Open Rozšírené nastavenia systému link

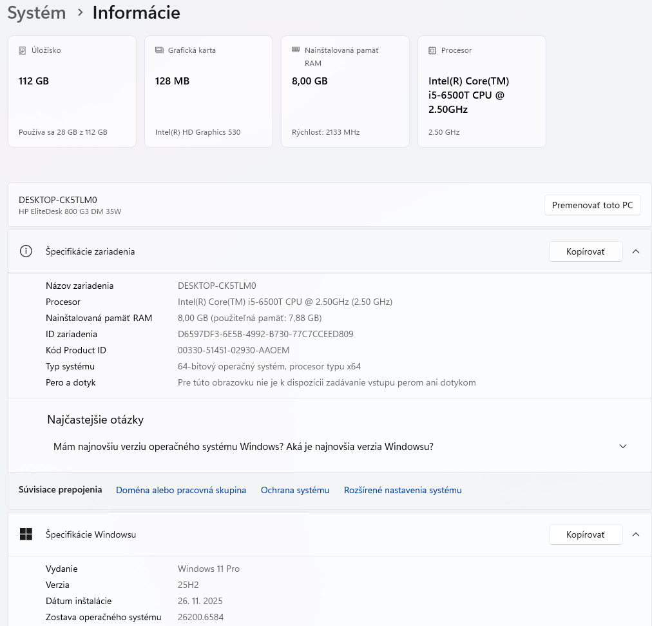403,490
